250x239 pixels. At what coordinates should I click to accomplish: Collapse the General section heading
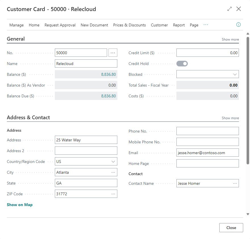16,39
